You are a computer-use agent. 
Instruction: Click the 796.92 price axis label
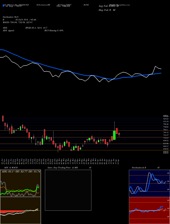click(166, 124)
